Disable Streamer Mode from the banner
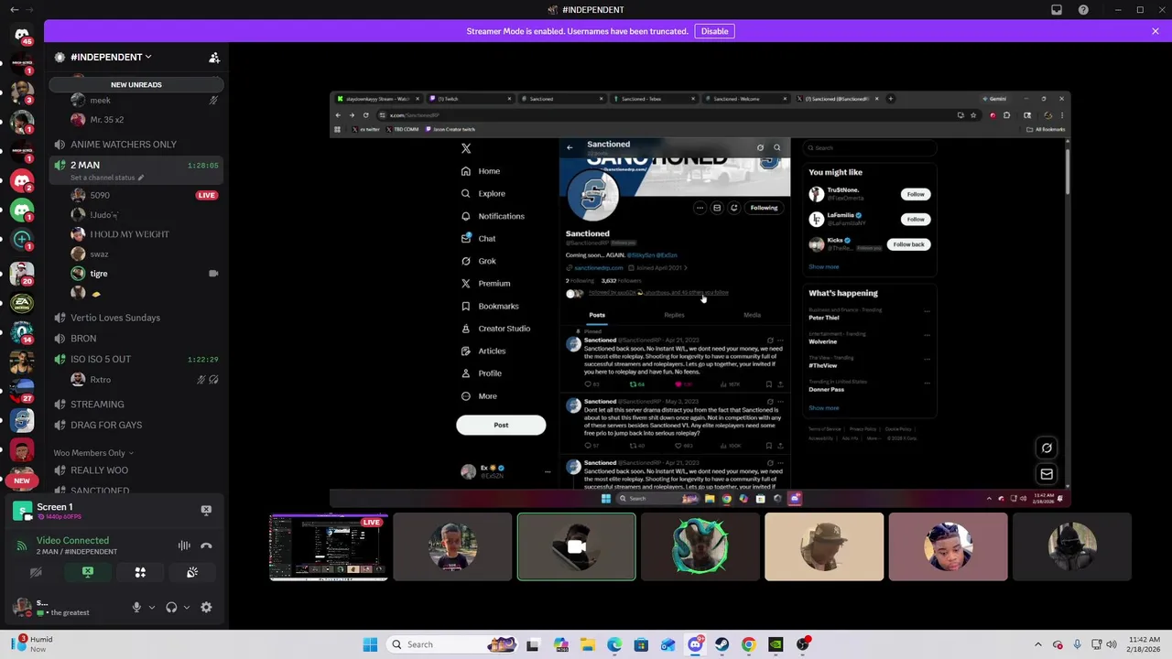Screen dimensions: 1172x659 click(714, 31)
